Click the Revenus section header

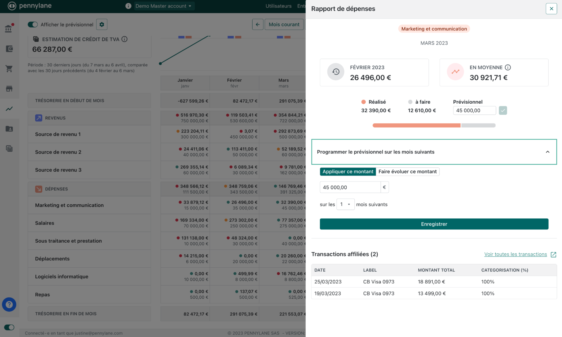pyautogui.click(x=89, y=118)
